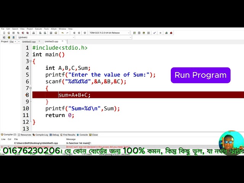Click the Close button in bottom panel
Viewport: 244px width, 183px height.
[x=93, y=135]
